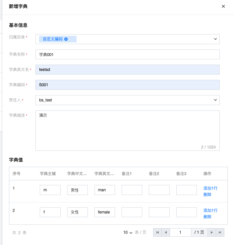Click the 操作 column header
The width and height of the screenshot is (234, 245).
click(x=207, y=174)
